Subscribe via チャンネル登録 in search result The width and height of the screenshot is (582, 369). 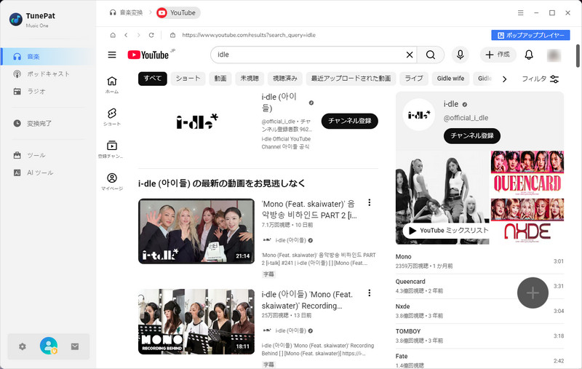[350, 121]
